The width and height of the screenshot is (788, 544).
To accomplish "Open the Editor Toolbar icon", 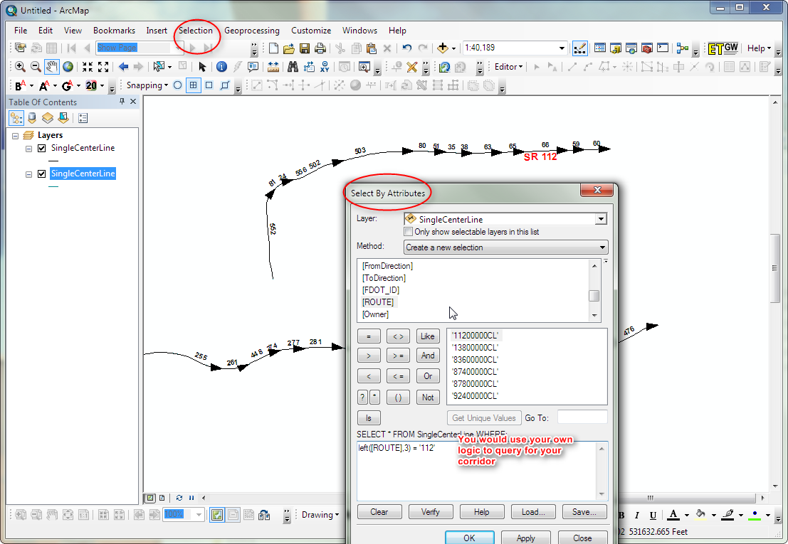I will (x=579, y=48).
